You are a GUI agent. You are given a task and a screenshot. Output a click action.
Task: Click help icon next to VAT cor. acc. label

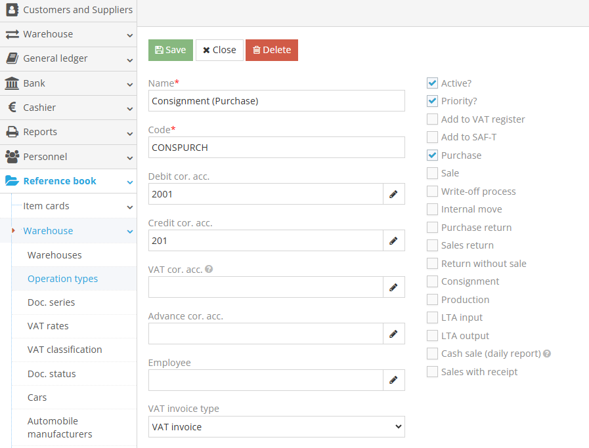click(x=209, y=269)
